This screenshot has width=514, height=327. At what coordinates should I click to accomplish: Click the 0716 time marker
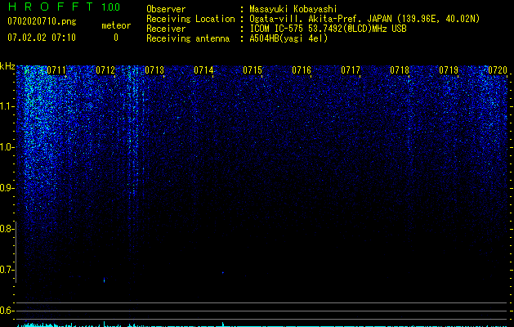coord(302,70)
